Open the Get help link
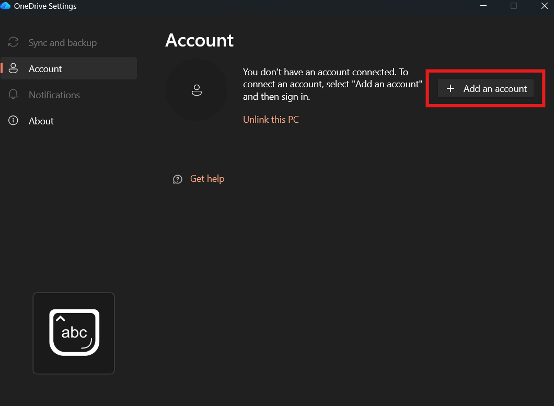Viewport: 554px width, 406px height. point(207,179)
